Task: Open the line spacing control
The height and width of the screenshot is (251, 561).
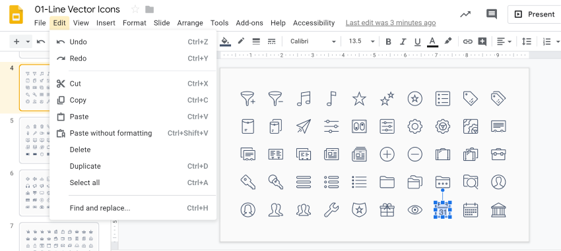Action: click(x=526, y=42)
